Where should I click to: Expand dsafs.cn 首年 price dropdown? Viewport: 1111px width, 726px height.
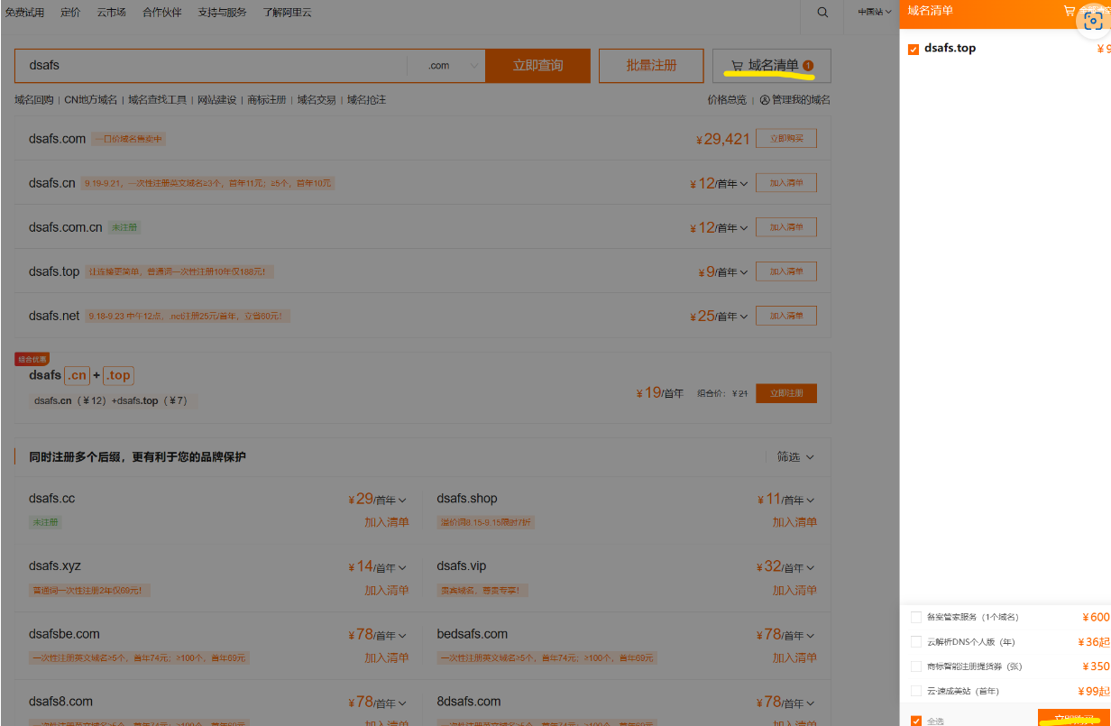click(744, 184)
